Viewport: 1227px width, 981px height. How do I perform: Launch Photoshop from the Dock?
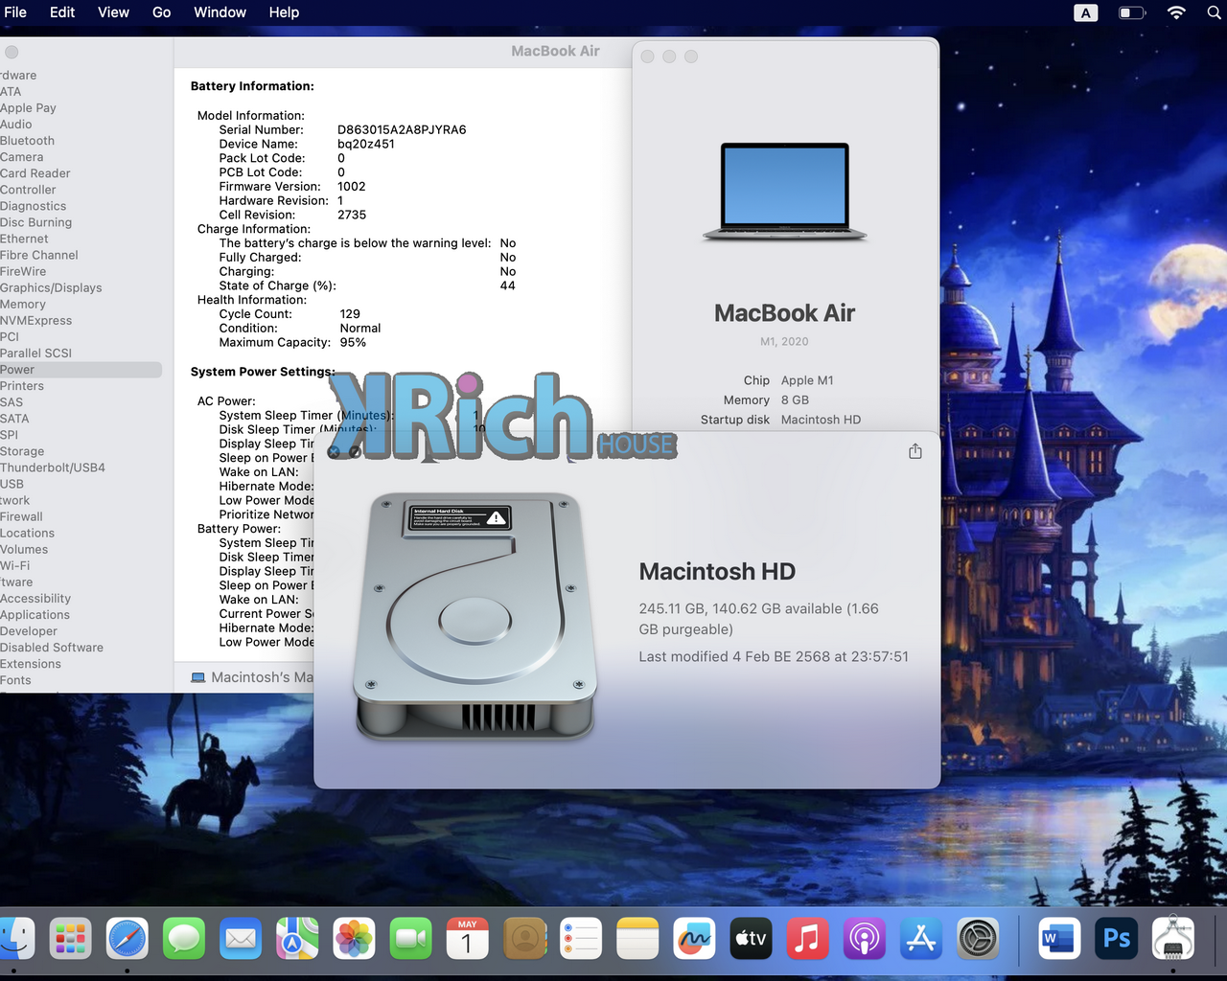coord(1117,939)
